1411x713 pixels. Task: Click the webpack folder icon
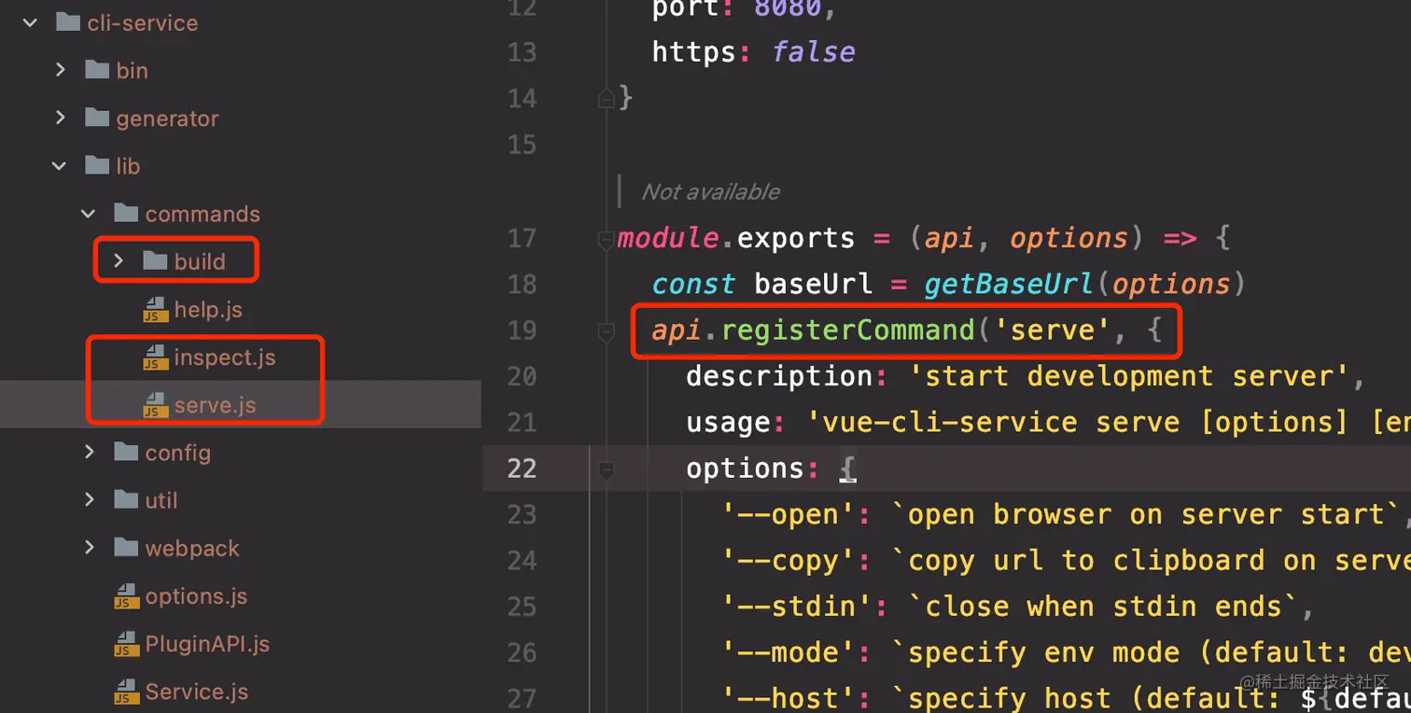click(x=125, y=548)
